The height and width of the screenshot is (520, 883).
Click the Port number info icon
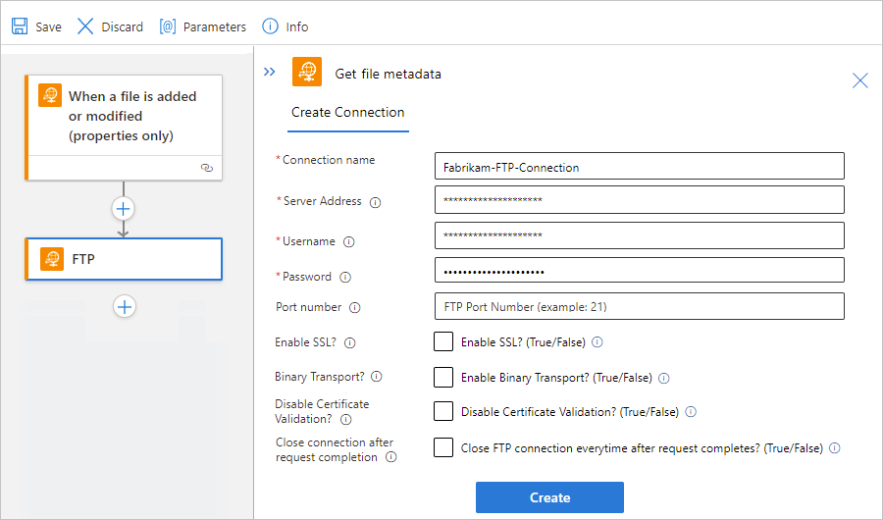355,308
